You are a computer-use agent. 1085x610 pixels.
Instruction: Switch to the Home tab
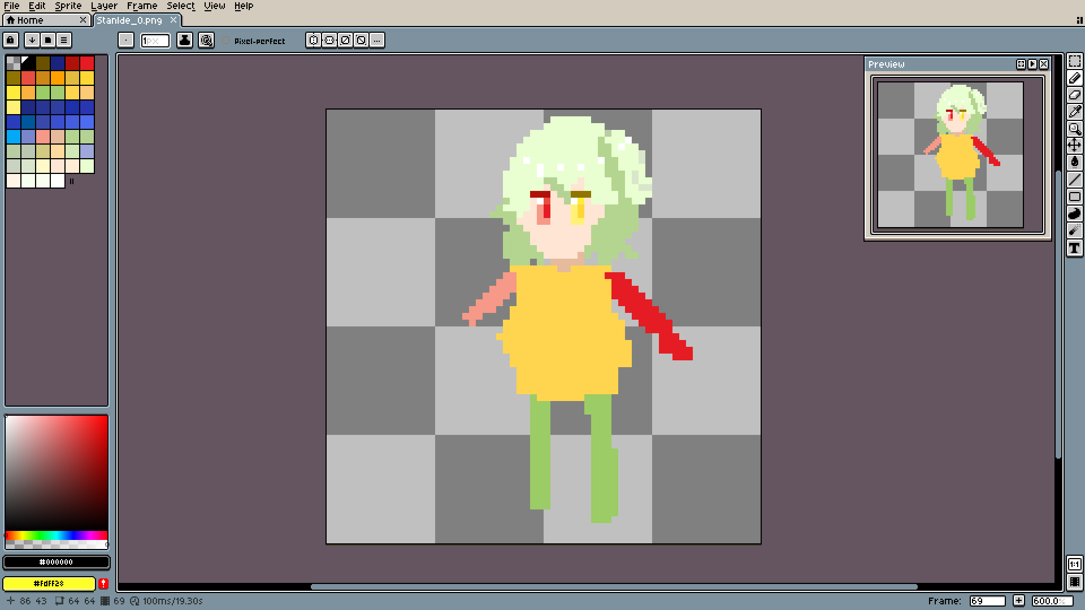point(31,20)
